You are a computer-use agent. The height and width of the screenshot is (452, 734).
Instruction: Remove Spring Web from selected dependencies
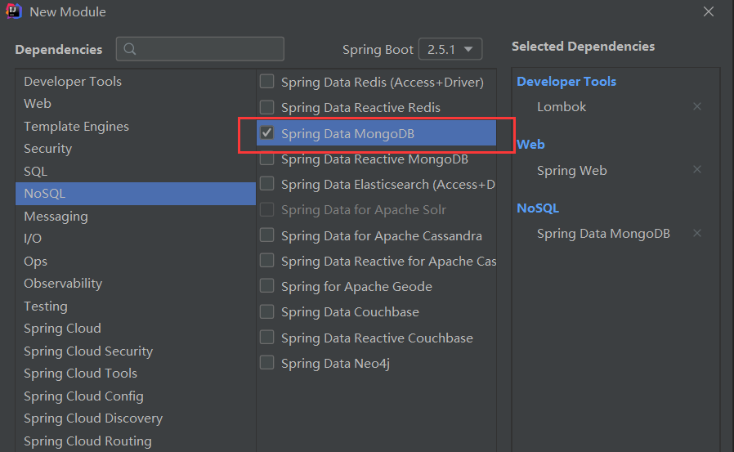(697, 169)
